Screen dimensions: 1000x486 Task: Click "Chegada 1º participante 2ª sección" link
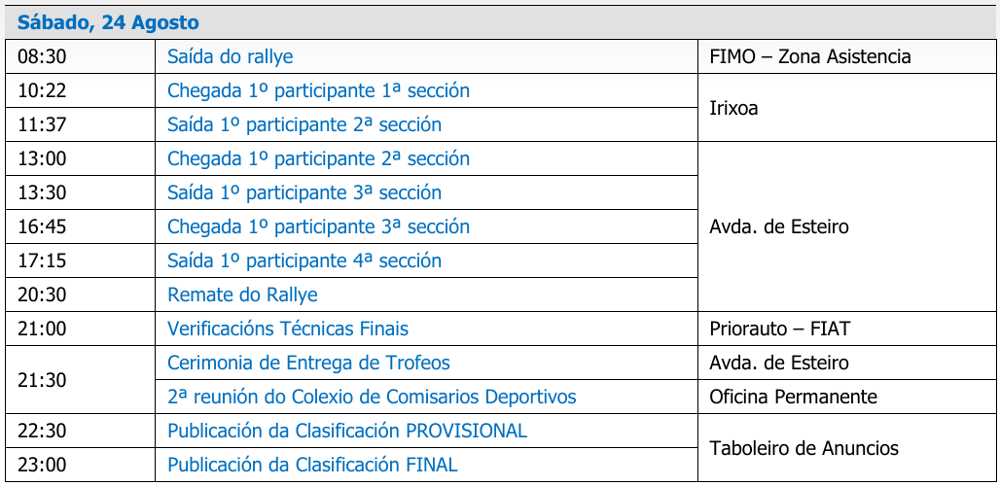click(318, 159)
